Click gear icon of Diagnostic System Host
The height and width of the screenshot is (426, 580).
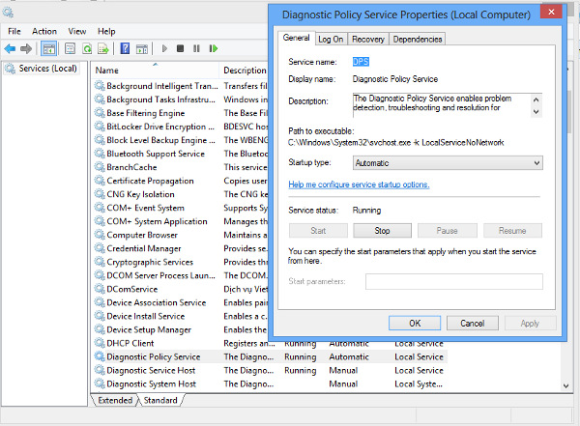click(100, 383)
